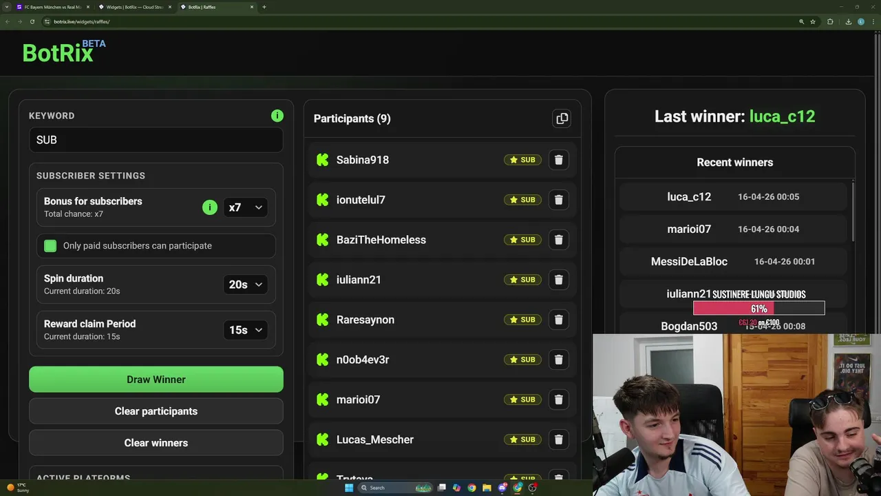881x496 pixels.
Task: Reload the page in browser
Action: pyautogui.click(x=32, y=21)
